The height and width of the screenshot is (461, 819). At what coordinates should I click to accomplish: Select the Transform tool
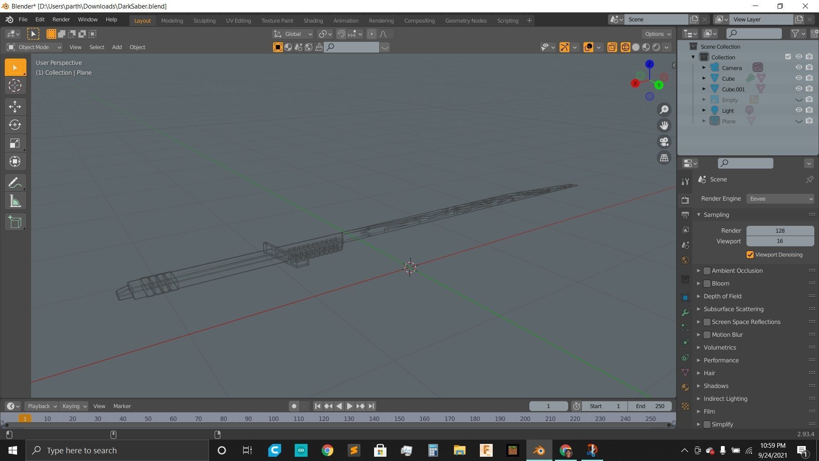tap(15, 162)
